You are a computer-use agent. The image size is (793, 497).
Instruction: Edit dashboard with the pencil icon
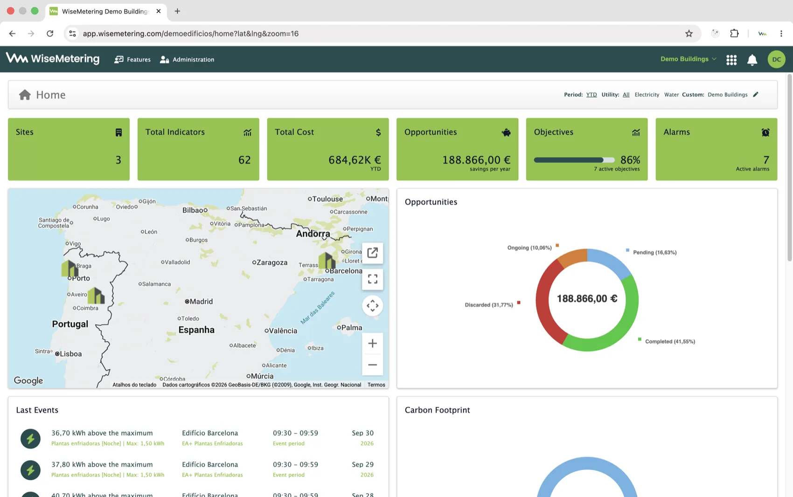756,95
